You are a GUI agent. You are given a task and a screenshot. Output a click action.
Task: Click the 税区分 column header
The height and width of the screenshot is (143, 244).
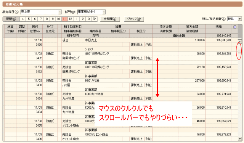[x=141, y=31]
